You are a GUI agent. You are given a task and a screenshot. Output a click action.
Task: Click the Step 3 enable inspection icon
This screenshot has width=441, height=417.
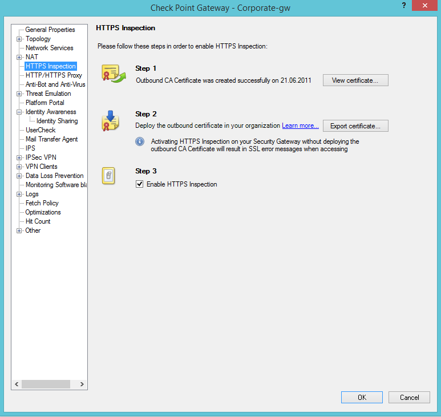tap(108, 176)
